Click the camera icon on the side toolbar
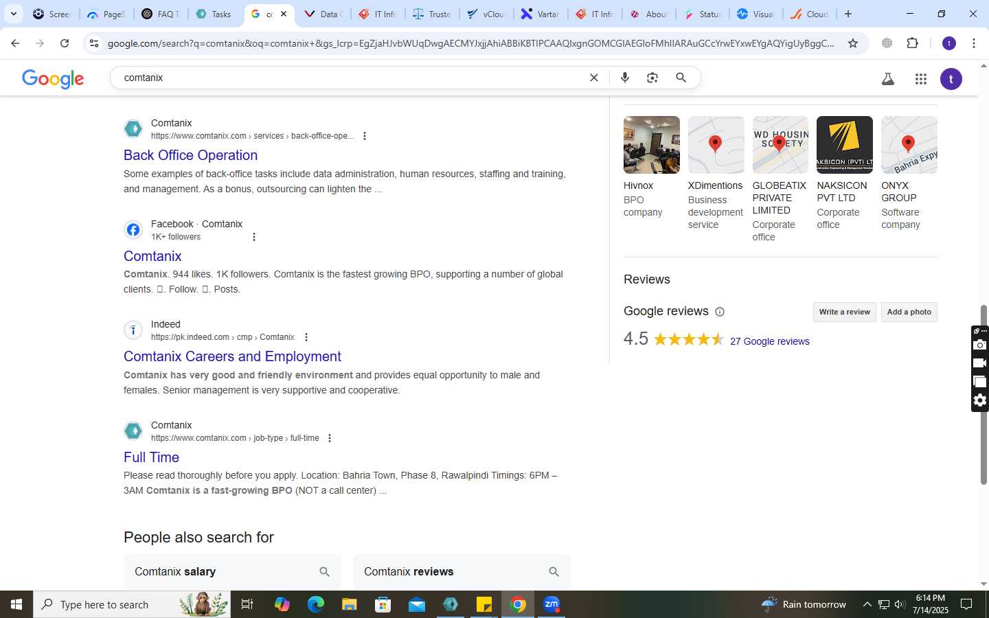 click(980, 345)
